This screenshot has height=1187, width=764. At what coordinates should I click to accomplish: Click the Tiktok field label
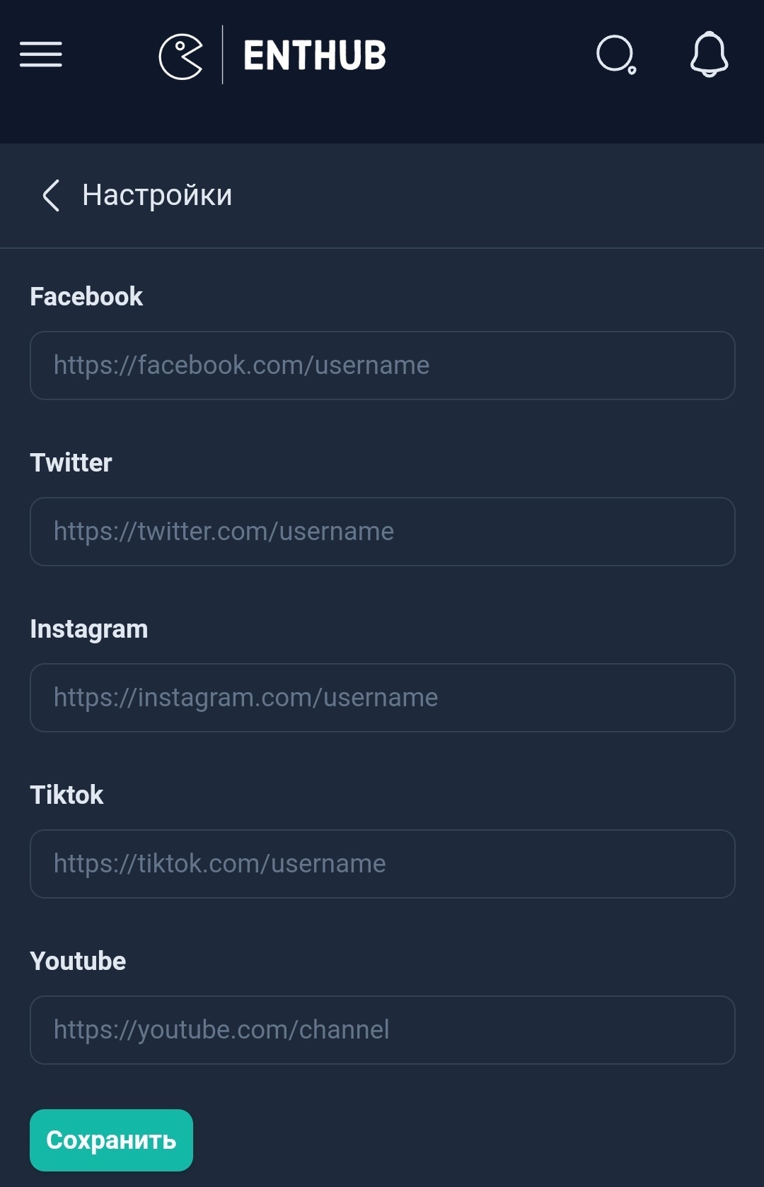coord(66,795)
